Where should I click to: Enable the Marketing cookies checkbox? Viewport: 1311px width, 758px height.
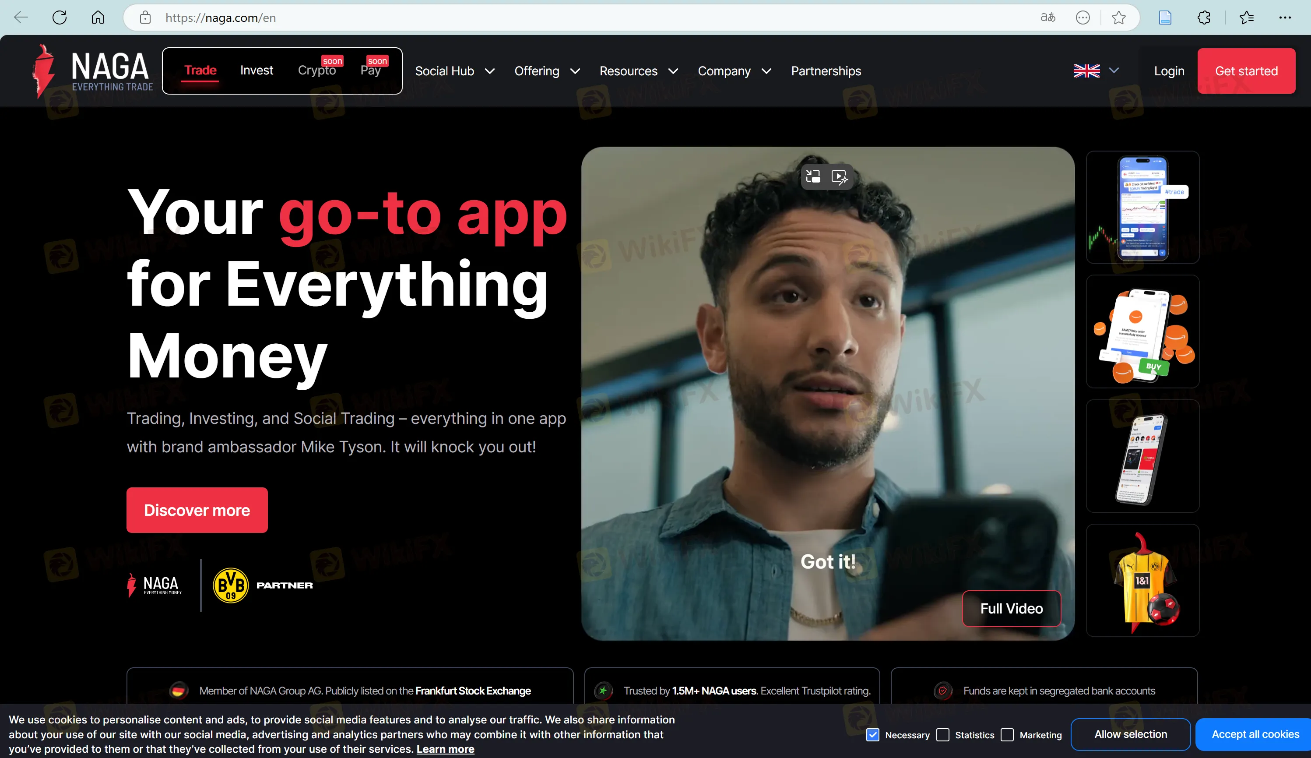point(1007,735)
